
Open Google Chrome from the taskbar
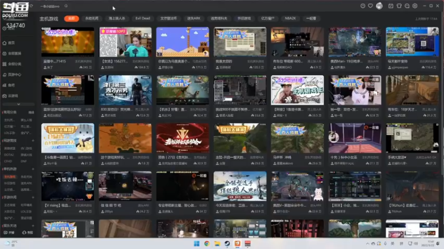(206, 243)
